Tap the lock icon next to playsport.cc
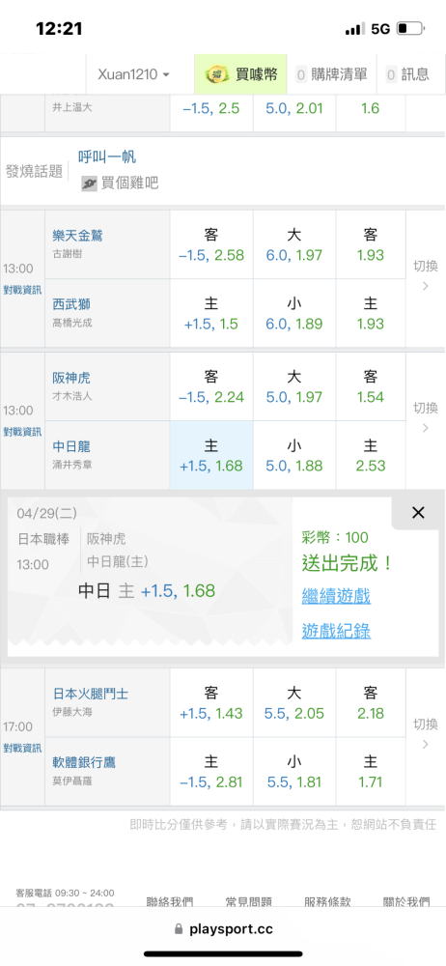The image size is (446, 966). (x=180, y=929)
